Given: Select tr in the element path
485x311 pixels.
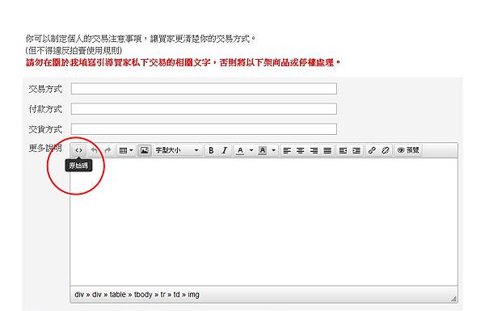Looking at the screenshot, I should point(162,295).
